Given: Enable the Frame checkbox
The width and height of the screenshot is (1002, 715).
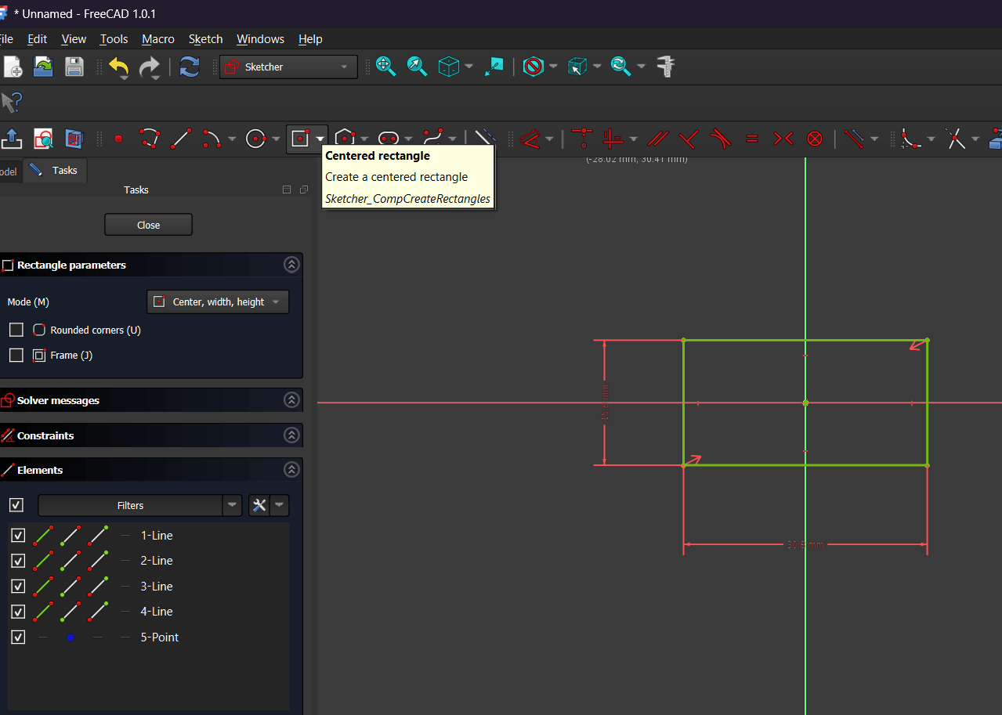Looking at the screenshot, I should pyautogui.click(x=16, y=355).
